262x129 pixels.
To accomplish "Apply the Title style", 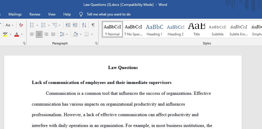I will coord(197,29).
